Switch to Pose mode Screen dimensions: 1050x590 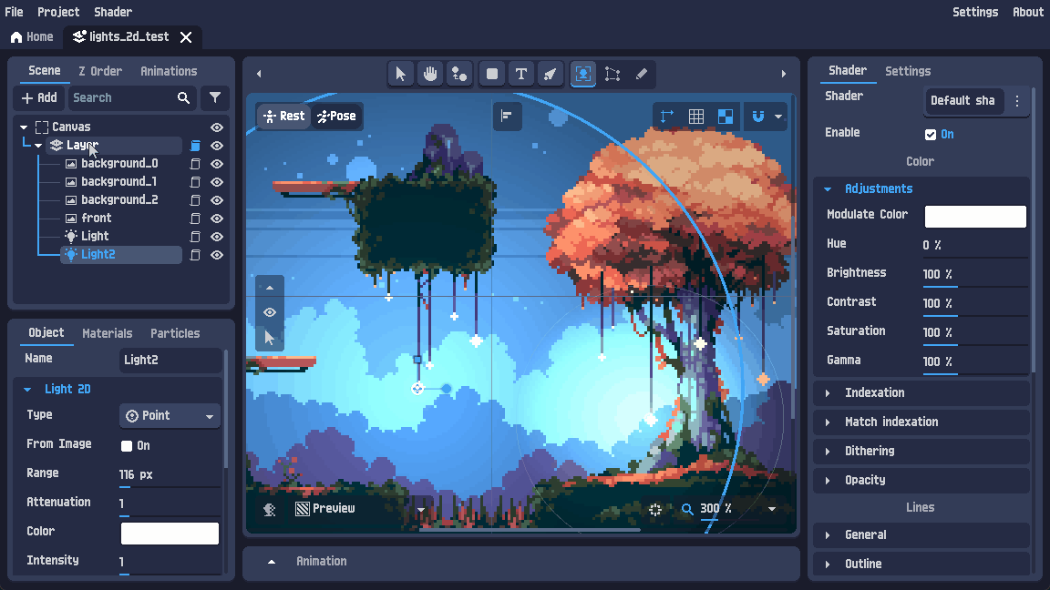pos(337,116)
